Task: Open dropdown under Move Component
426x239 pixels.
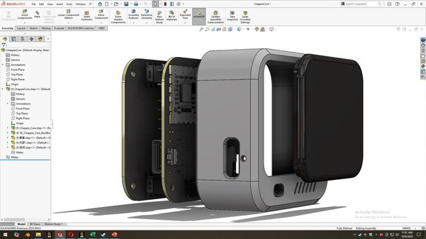Action: (x=101, y=23)
